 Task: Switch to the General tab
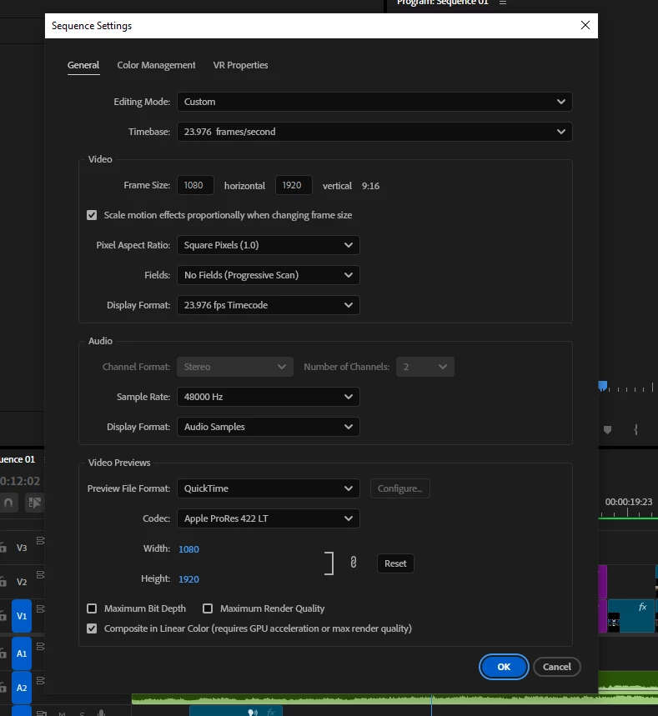coord(83,65)
